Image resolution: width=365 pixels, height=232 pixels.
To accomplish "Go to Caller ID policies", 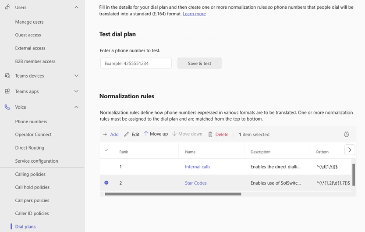I will click(x=32, y=214).
